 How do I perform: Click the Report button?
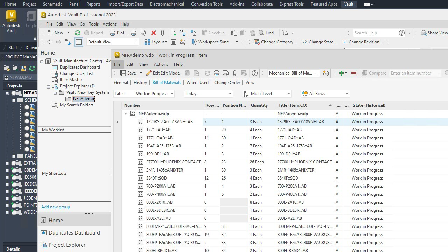tap(95, 33)
